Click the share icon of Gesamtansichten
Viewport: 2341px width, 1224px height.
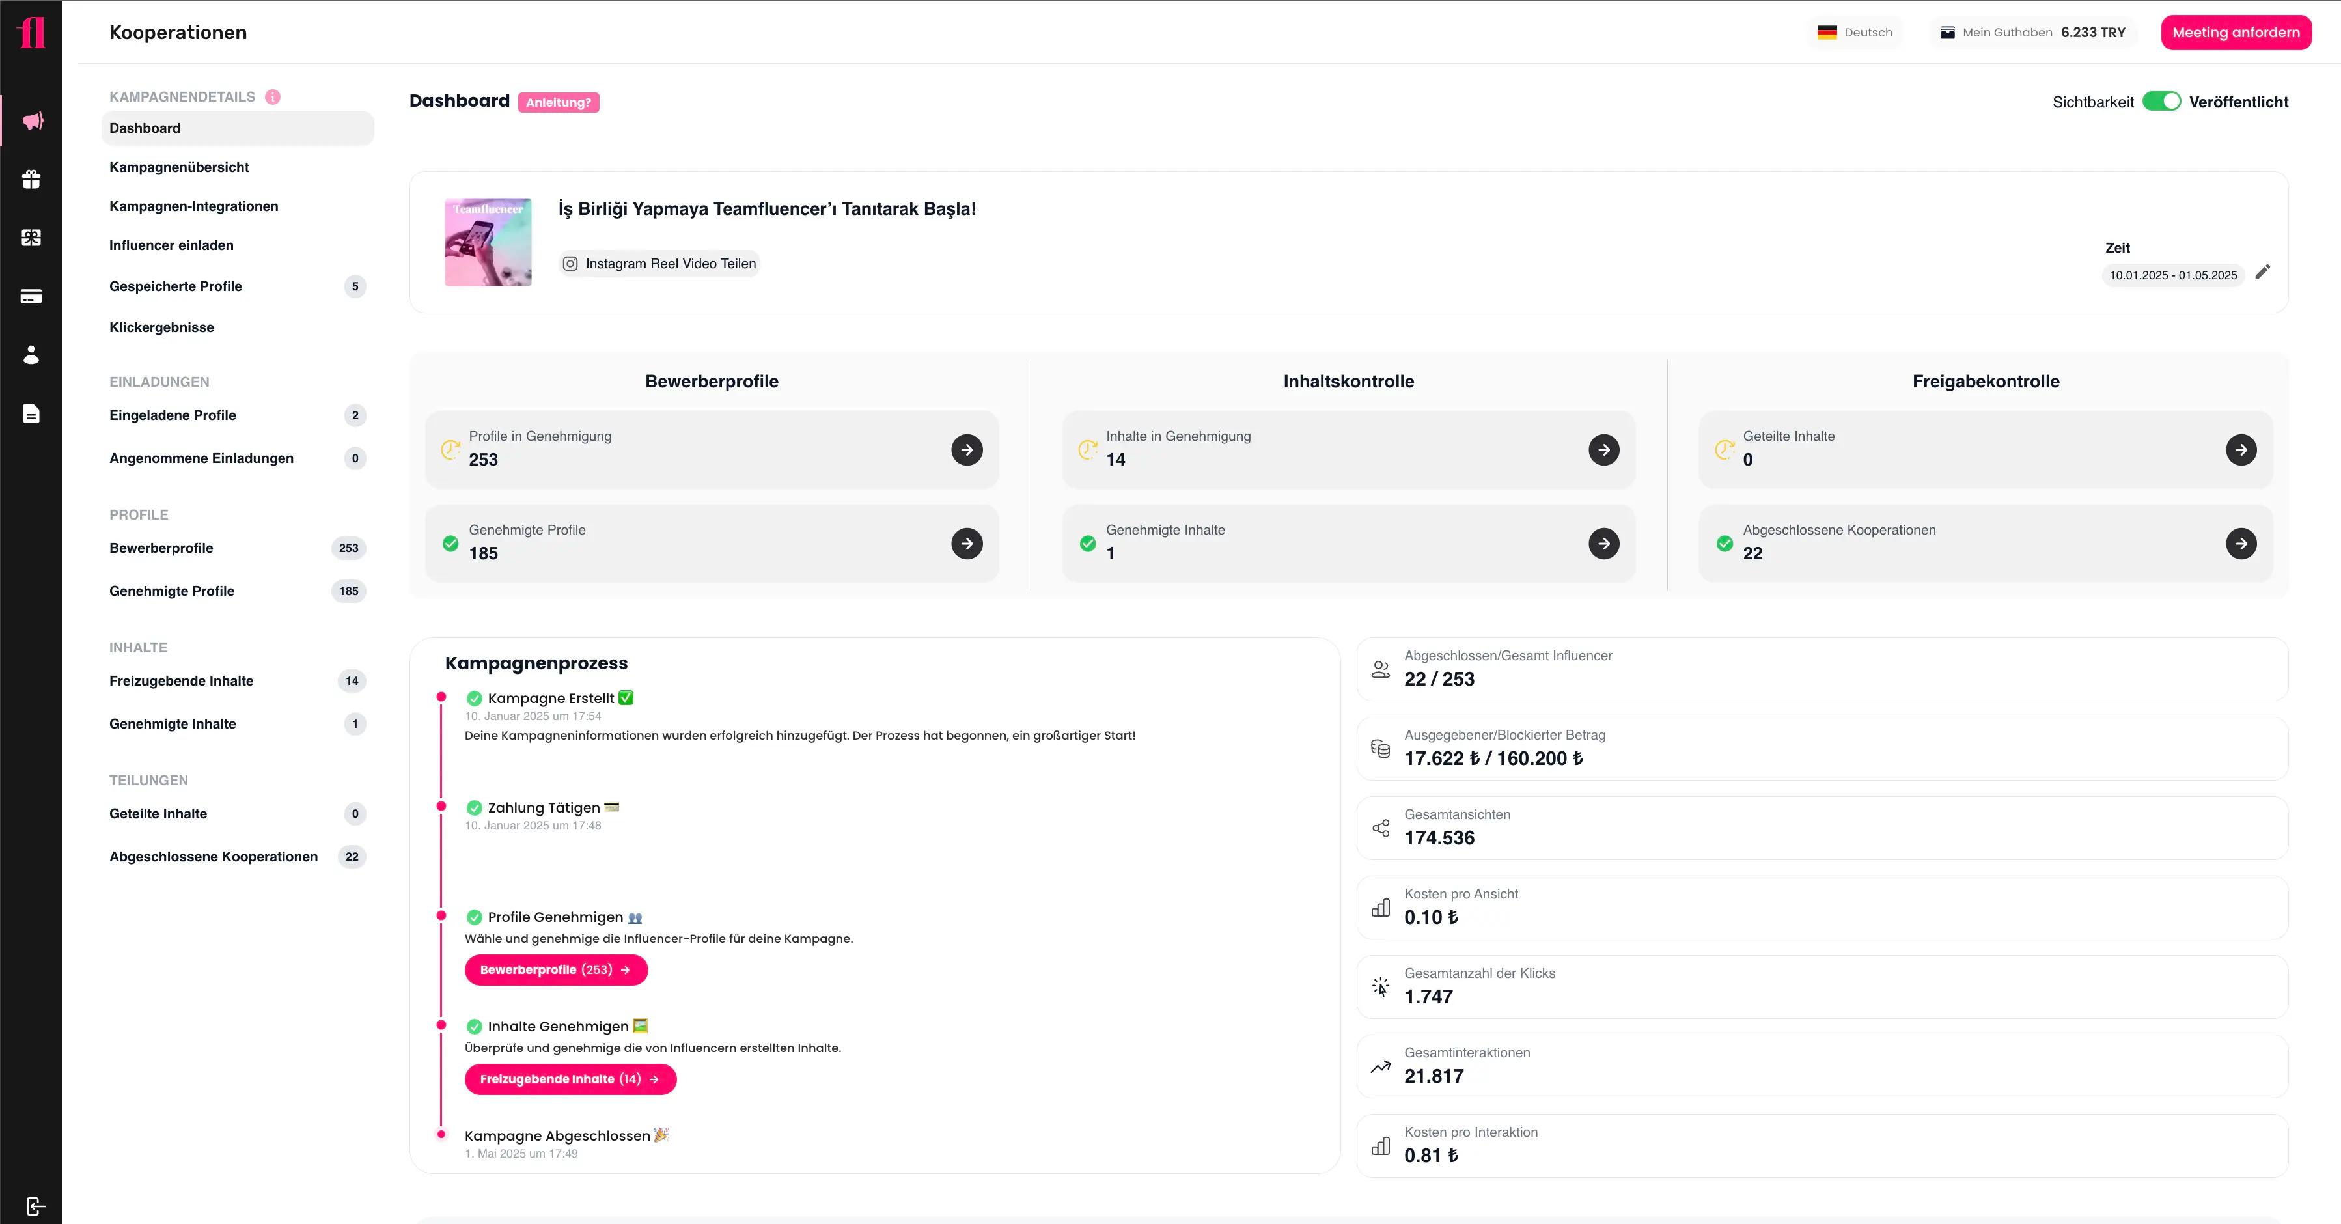(x=1380, y=828)
